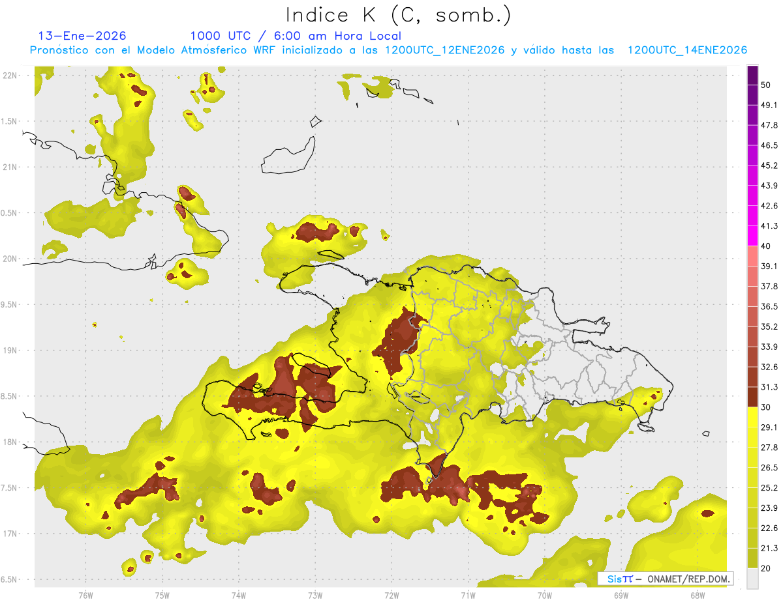Viewport: 783px width, 604px height.
Task: Click the '45.2' color scale value
Action: pos(769,165)
